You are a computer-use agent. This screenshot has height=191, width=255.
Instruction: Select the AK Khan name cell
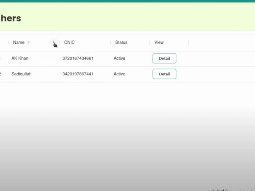(x=20, y=58)
